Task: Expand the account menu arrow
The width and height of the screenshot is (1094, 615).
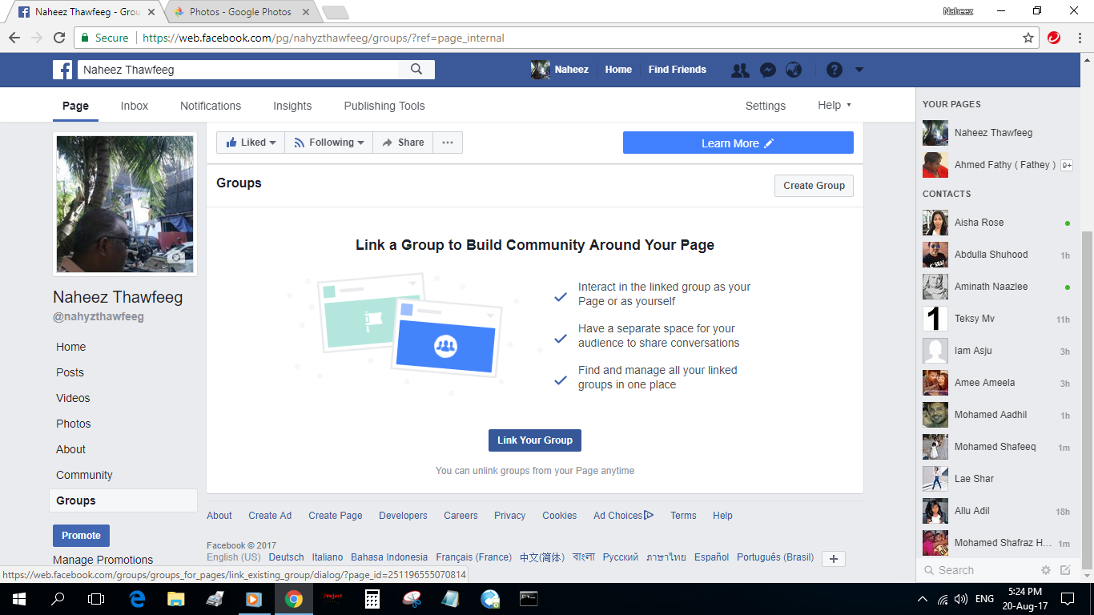Action: pyautogui.click(x=859, y=70)
